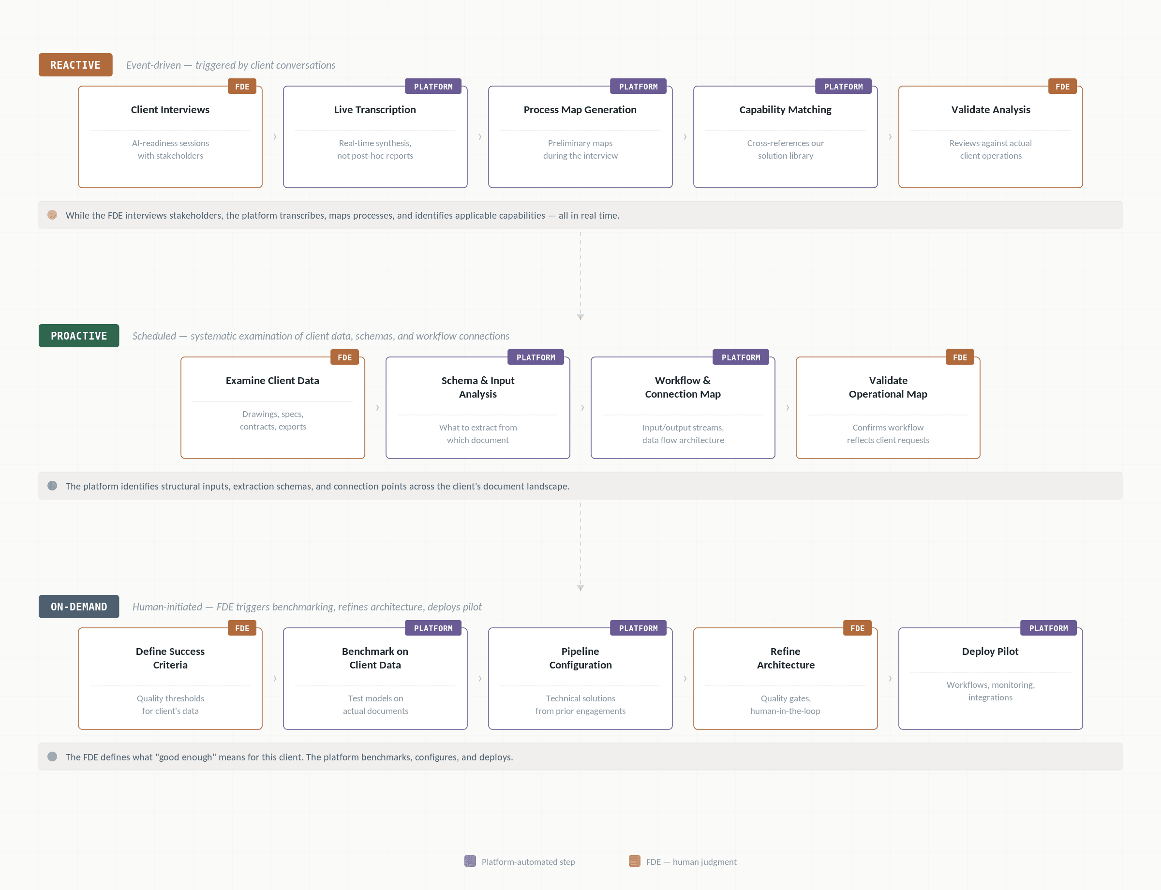The height and width of the screenshot is (890, 1161).
Task: Click the REACTIVE section label badge
Action: (x=75, y=65)
